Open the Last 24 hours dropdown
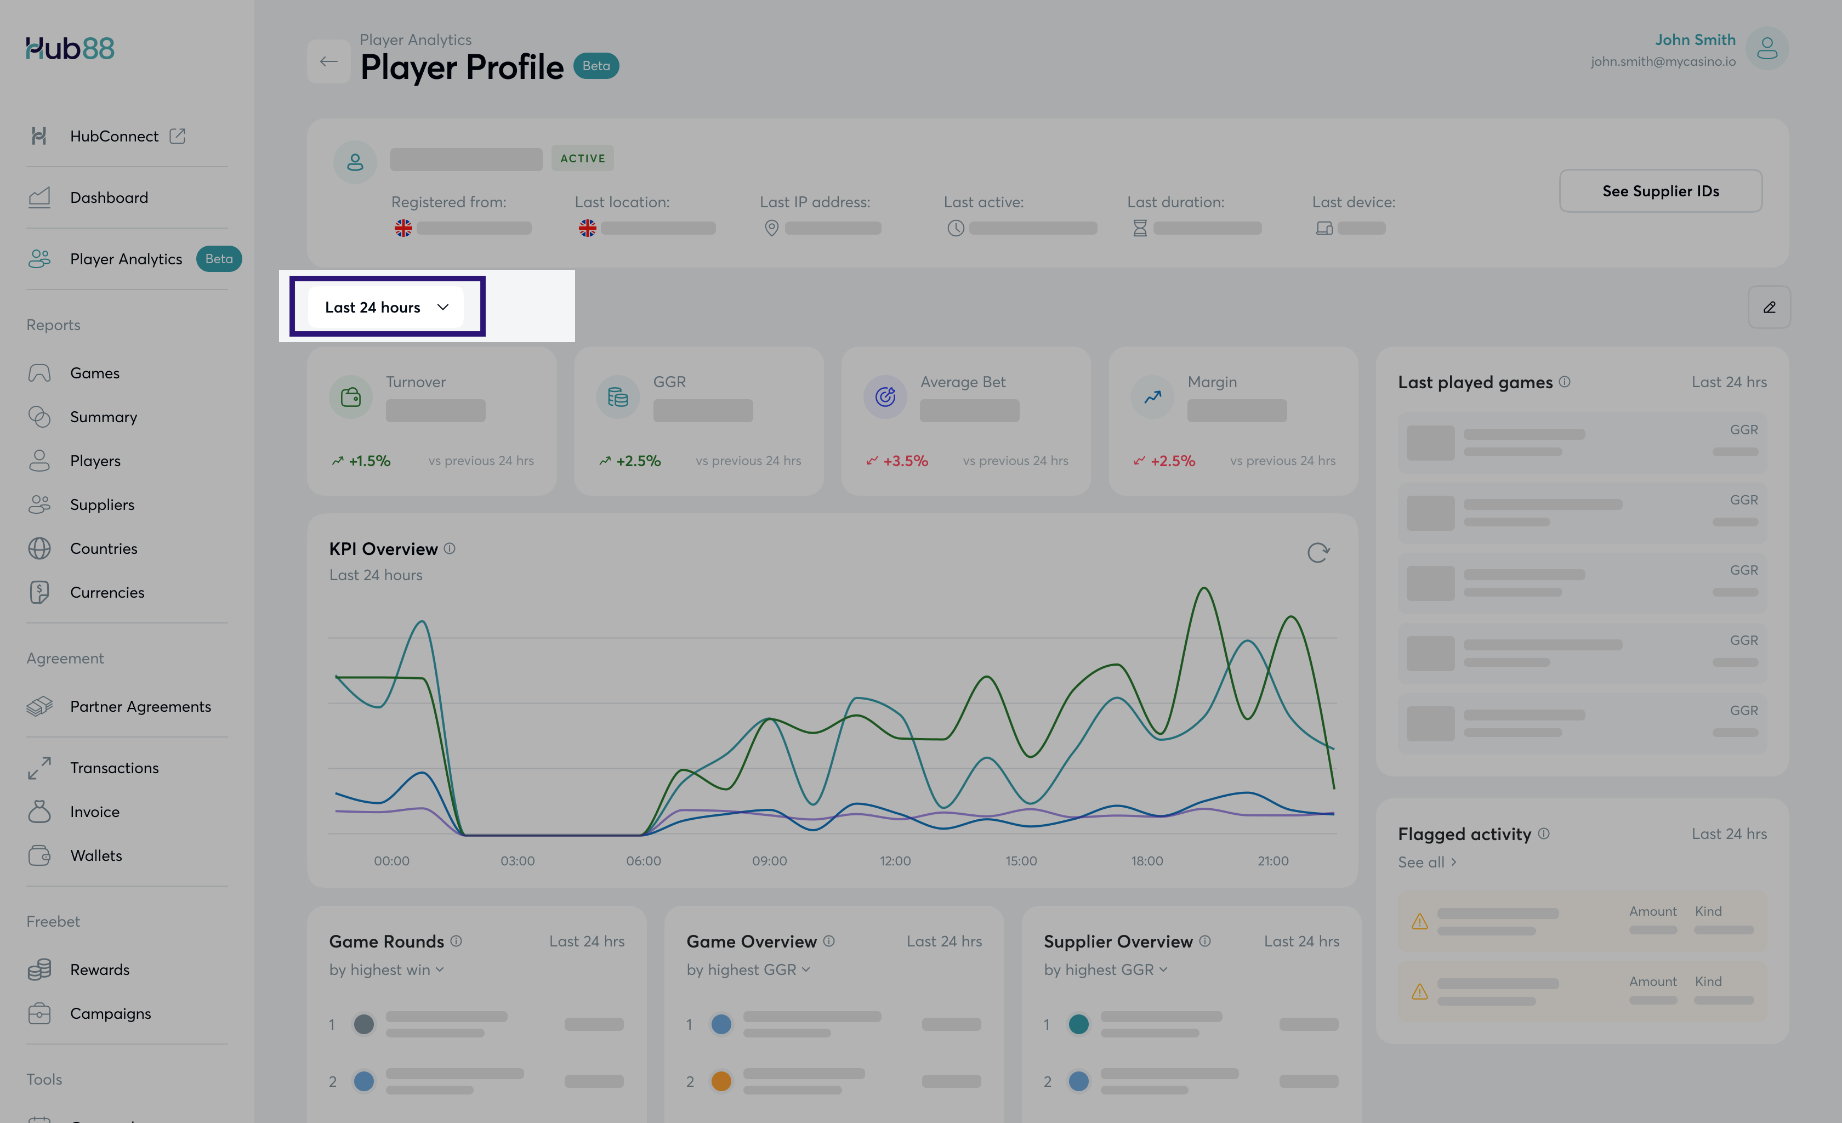Viewport: 1842px width, 1123px height. 386,307
